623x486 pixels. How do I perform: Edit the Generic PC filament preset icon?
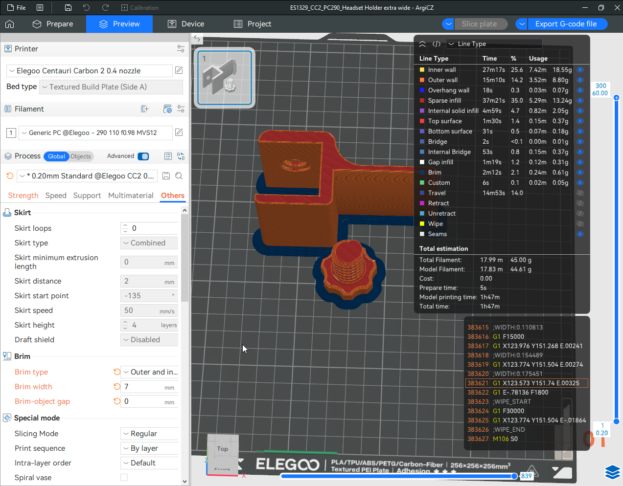click(x=179, y=133)
